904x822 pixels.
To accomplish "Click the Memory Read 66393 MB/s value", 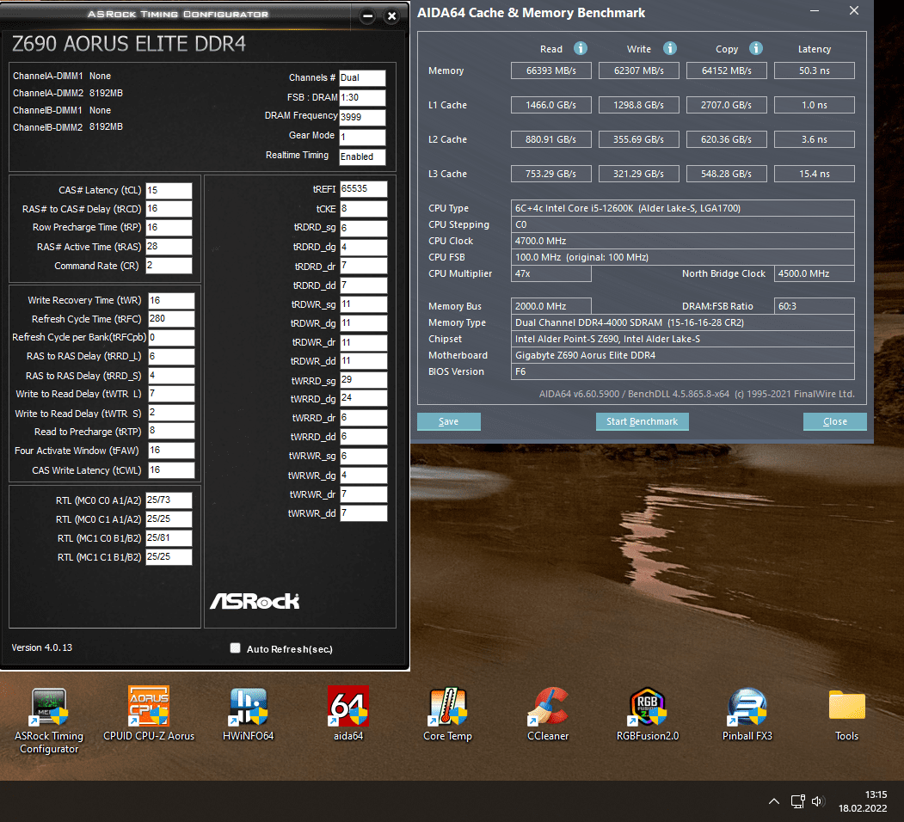I will tap(550, 71).
